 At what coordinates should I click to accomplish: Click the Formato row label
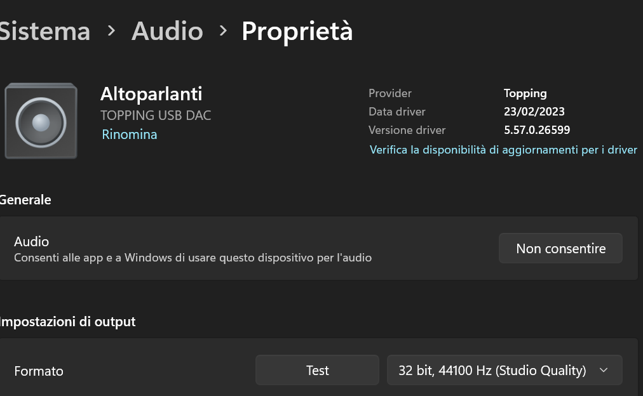tap(39, 371)
